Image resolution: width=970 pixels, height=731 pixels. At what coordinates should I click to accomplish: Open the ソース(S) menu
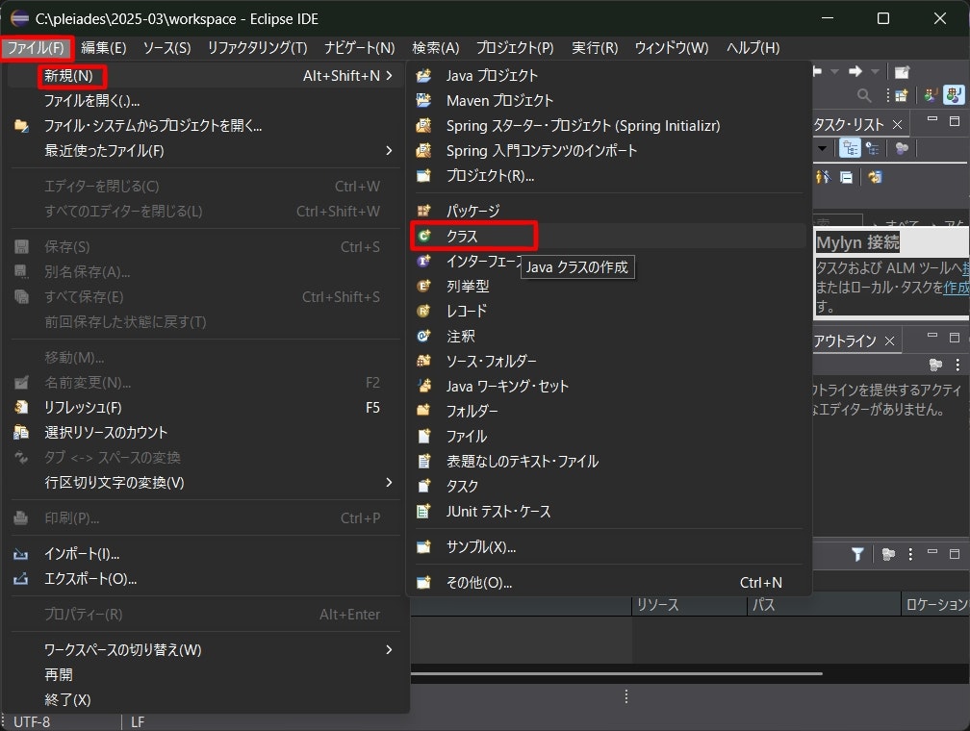pos(167,48)
